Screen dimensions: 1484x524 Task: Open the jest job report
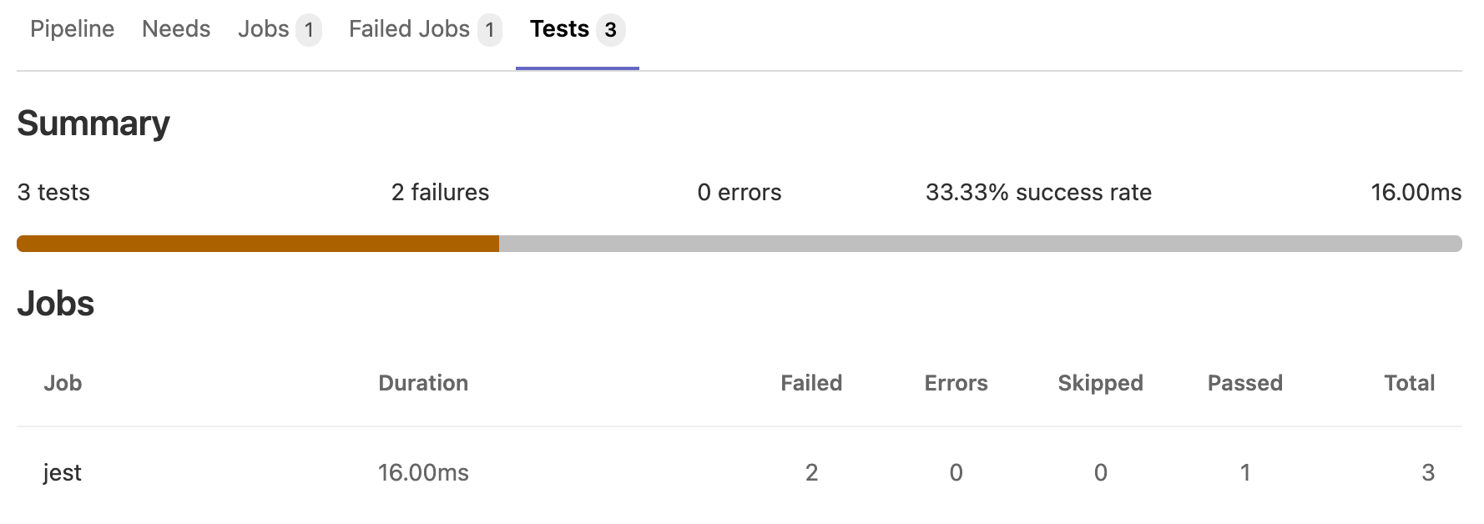63,472
